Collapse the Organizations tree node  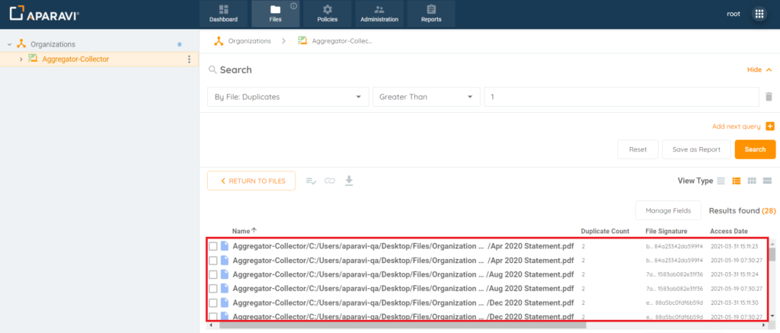pos(9,44)
